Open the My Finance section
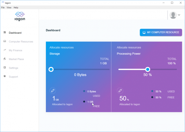 pyautogui.click(x=16, y=50)
